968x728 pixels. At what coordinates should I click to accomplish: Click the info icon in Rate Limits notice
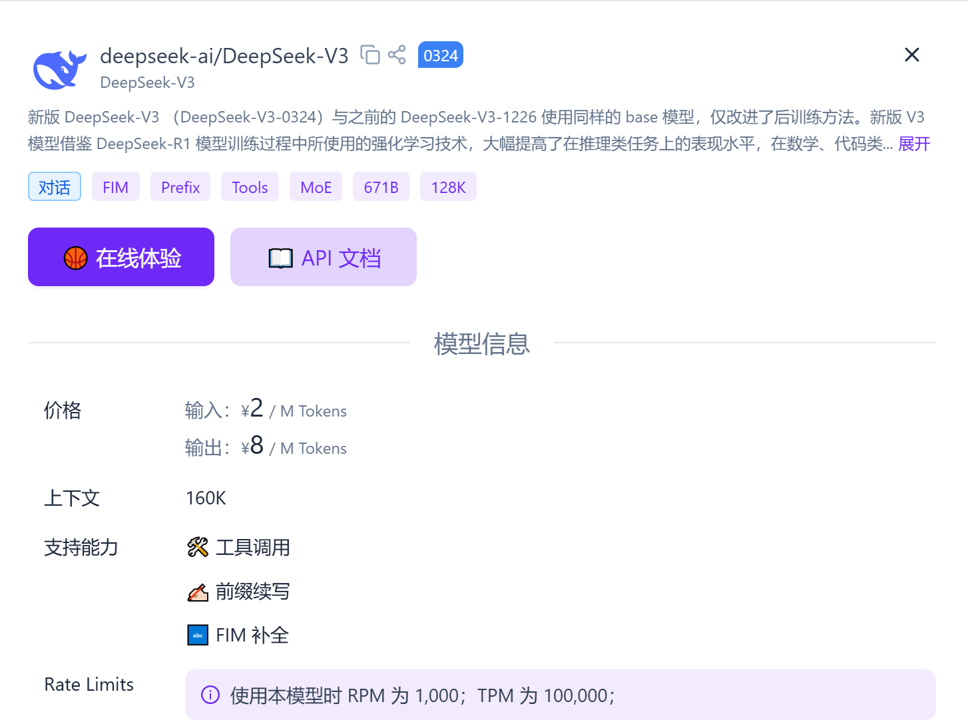click(x=210, y=695)
